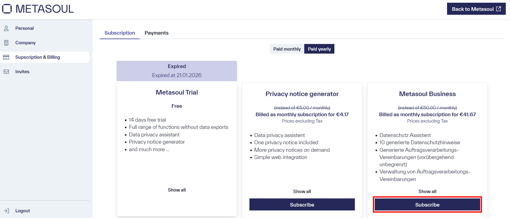Click the Metasoul logo in the header

[x=38, y=9]
